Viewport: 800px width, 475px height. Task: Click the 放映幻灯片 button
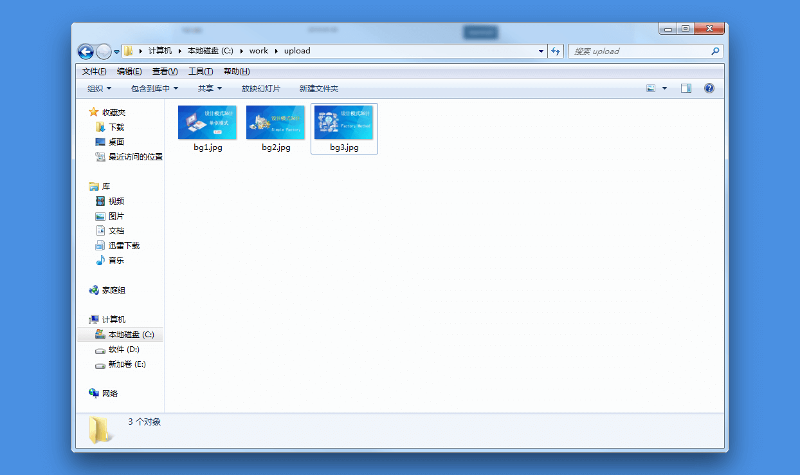pos(261,88)
